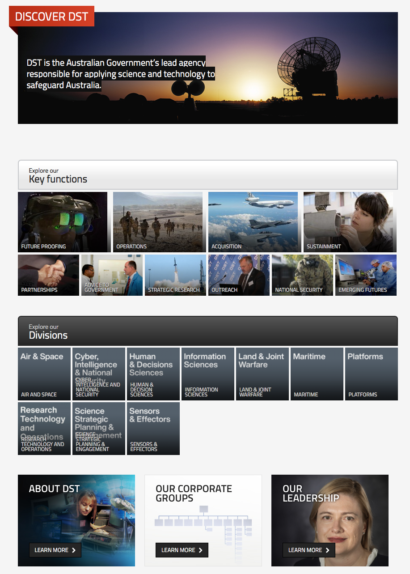Open the Sensors & Effectors division

point(153,429)
